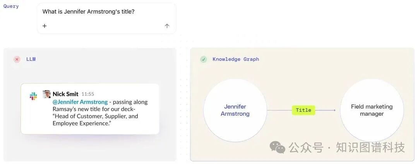Screen dimensions: 418x164
Task: Open the @Jennifer Armstrong mention link
Action: point(80,102)
